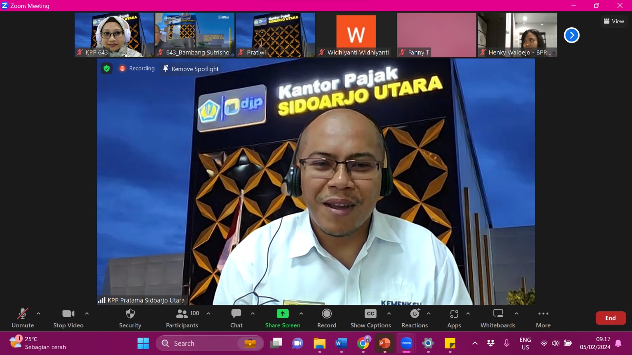Unmute the microphone
Image resolution: width=632 pixels, height=355 pixels.
23,318
